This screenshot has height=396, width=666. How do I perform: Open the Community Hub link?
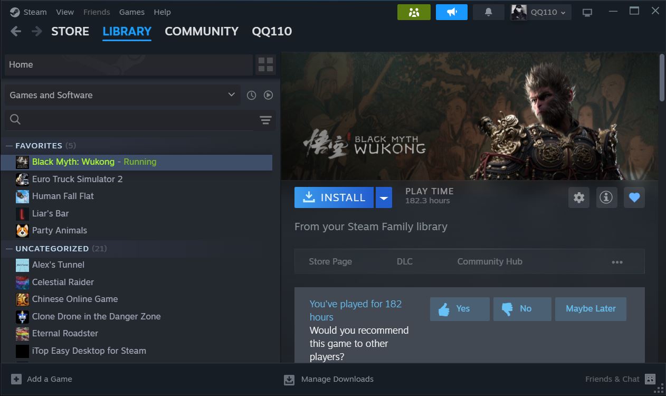[490, 261]
